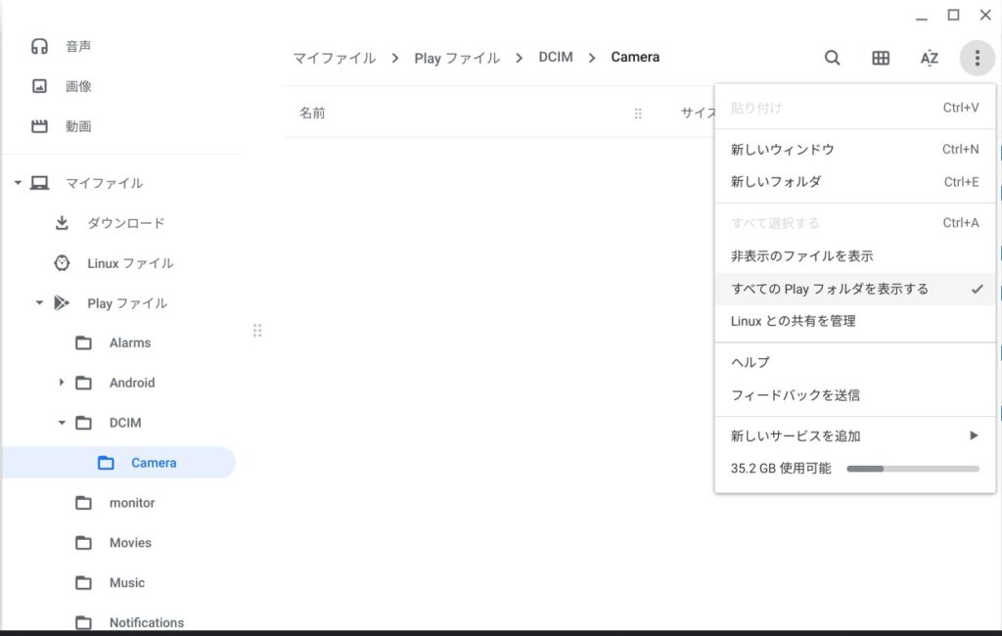Select the DCIM folder in sidebar
1002x636 pixels.
click(x=125, y=423)
